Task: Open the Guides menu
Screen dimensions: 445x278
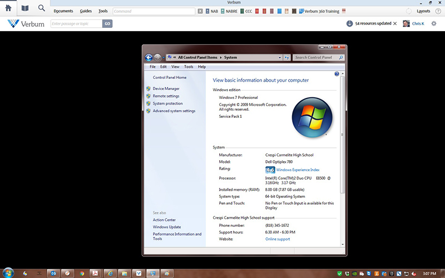Action: click(x=86, y=11)
